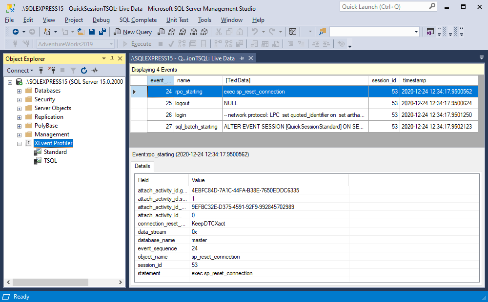Click the Save disk icon
This screenshot has width=488, height=302.
tap(92, 32)
